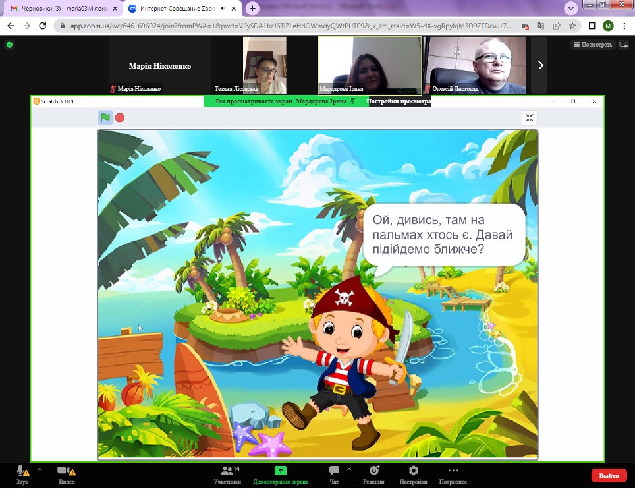The height and width of the screenshot is (489, 635).
Task: Select Мардарова Ірина video thumbnail
Action: (370, 66)
